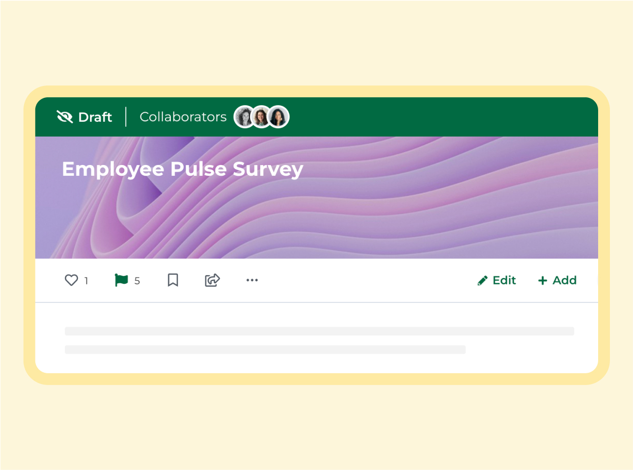Remove your flag by clicking the flag icon
633x470 pixels.
[121, 280]
